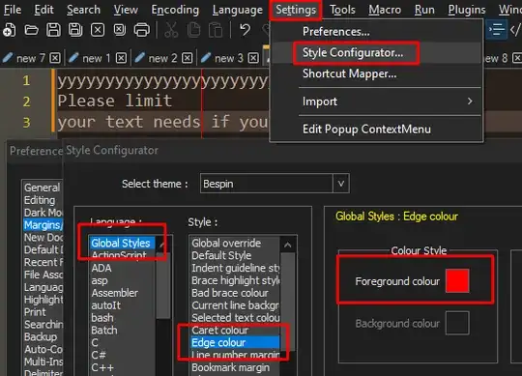This screenshot has width=522, height=376.
Task: Select Caret colour style
Action: tap(235, 330)
